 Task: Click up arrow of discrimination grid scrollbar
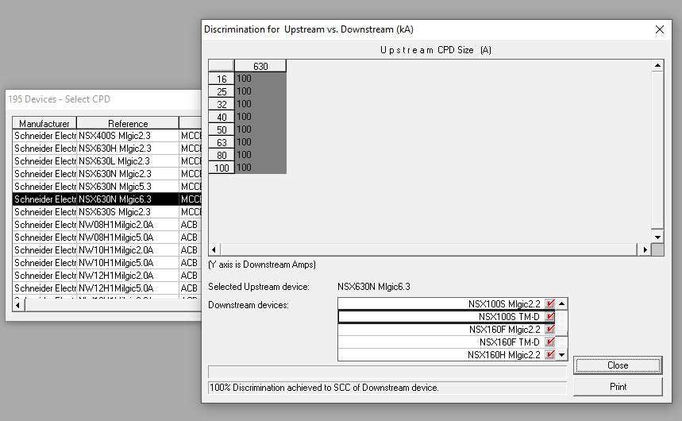pyautogui.click(x=657, y=66)
